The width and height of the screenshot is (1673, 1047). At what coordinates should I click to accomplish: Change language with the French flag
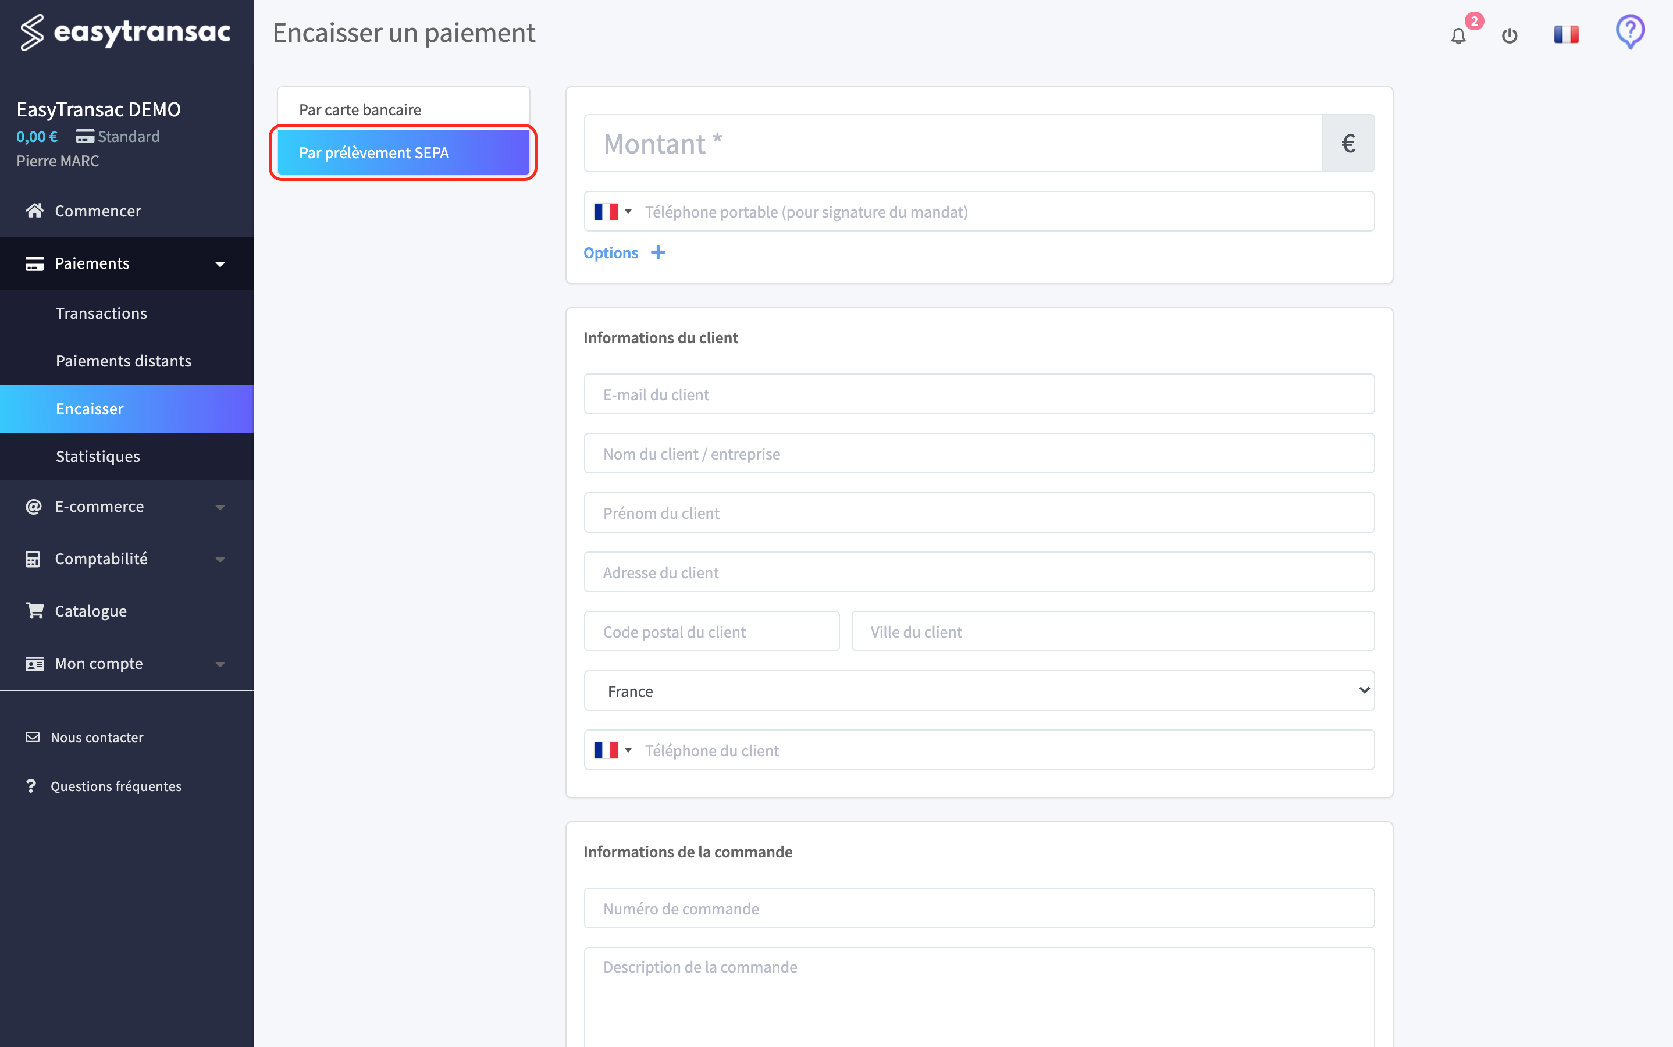pyautogui.click(x=1567, y=34)
